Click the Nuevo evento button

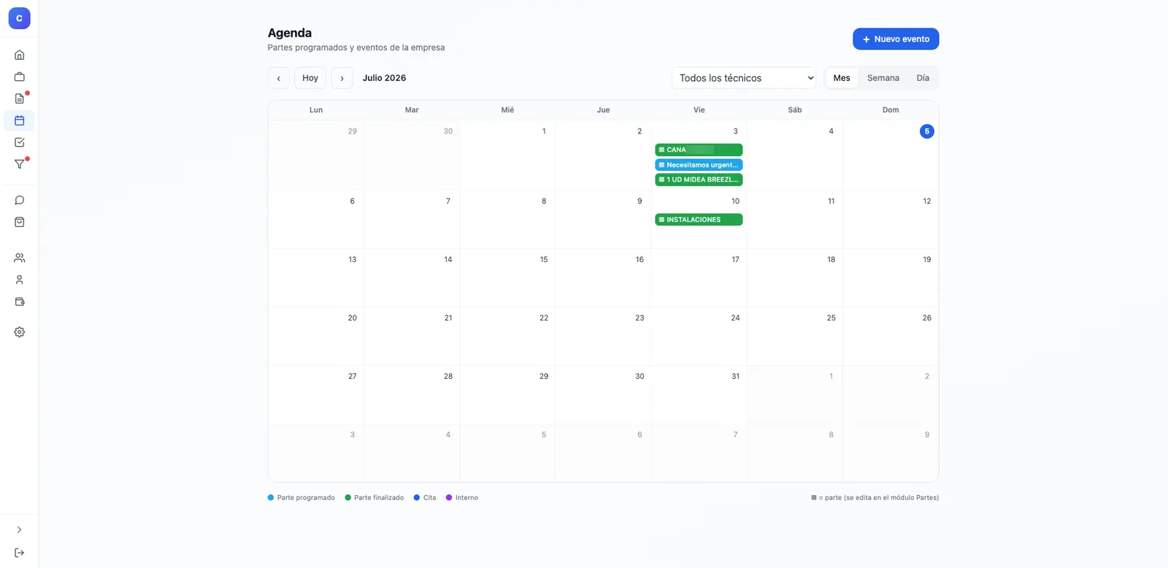pyautogui.click(x=896, y=39)
